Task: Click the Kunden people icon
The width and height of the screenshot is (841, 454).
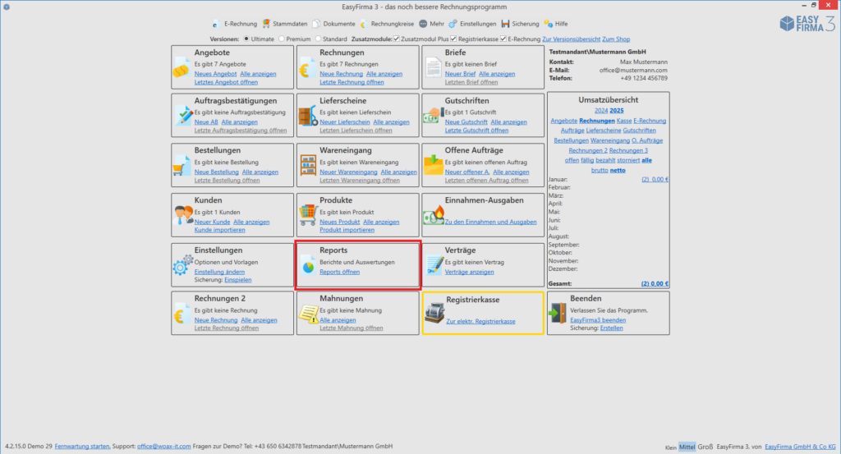Action: pyautogui.click(x=183, y=215)
